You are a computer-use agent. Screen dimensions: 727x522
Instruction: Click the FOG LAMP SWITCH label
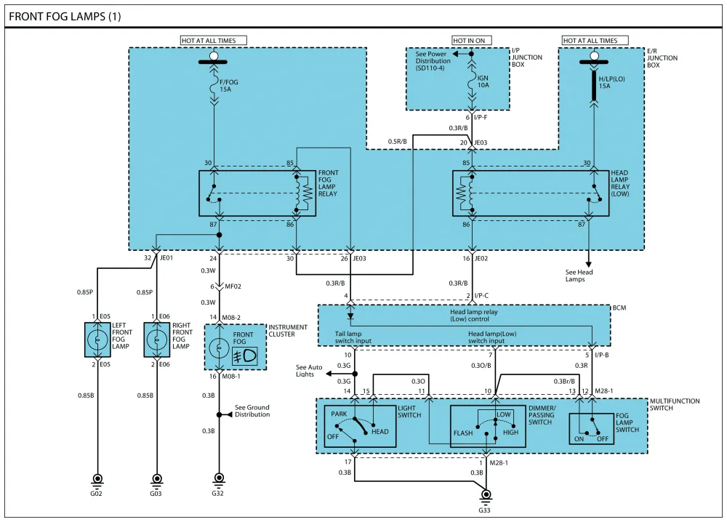point(627,423)
